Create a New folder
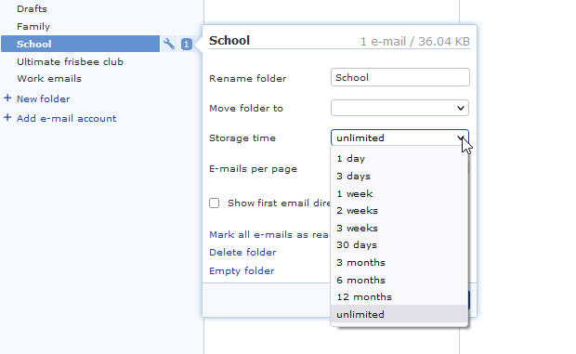This screenshot has width=576, height=354. (x=44, y=98)
